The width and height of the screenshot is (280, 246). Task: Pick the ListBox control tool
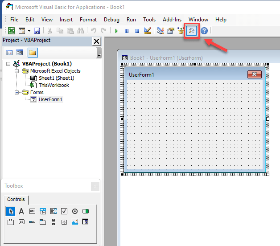(54, 211)
